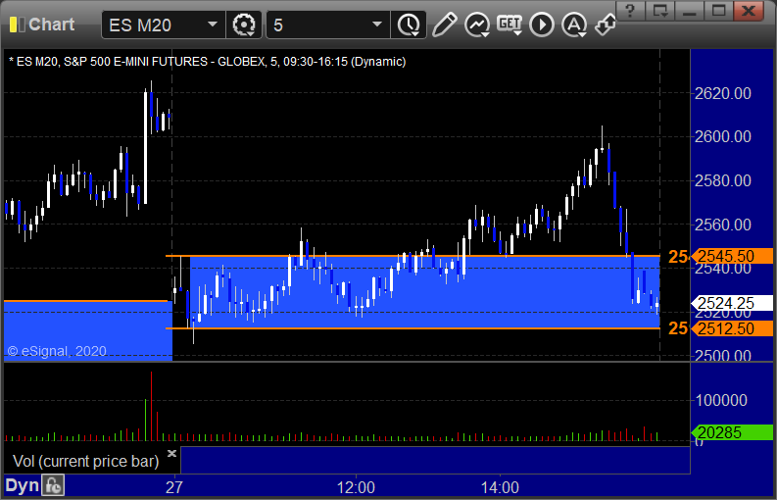Start bar replay play button
This screenshot has height=500, width=777.
pos(542,25)
